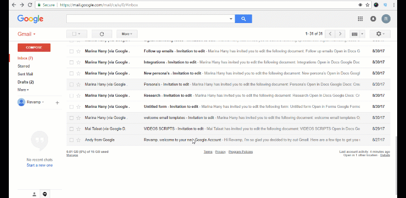
Task: Click the browser back arrow
Action: [14, 5]
